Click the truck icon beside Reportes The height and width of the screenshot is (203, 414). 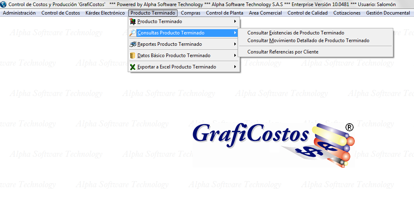[133, 44]
